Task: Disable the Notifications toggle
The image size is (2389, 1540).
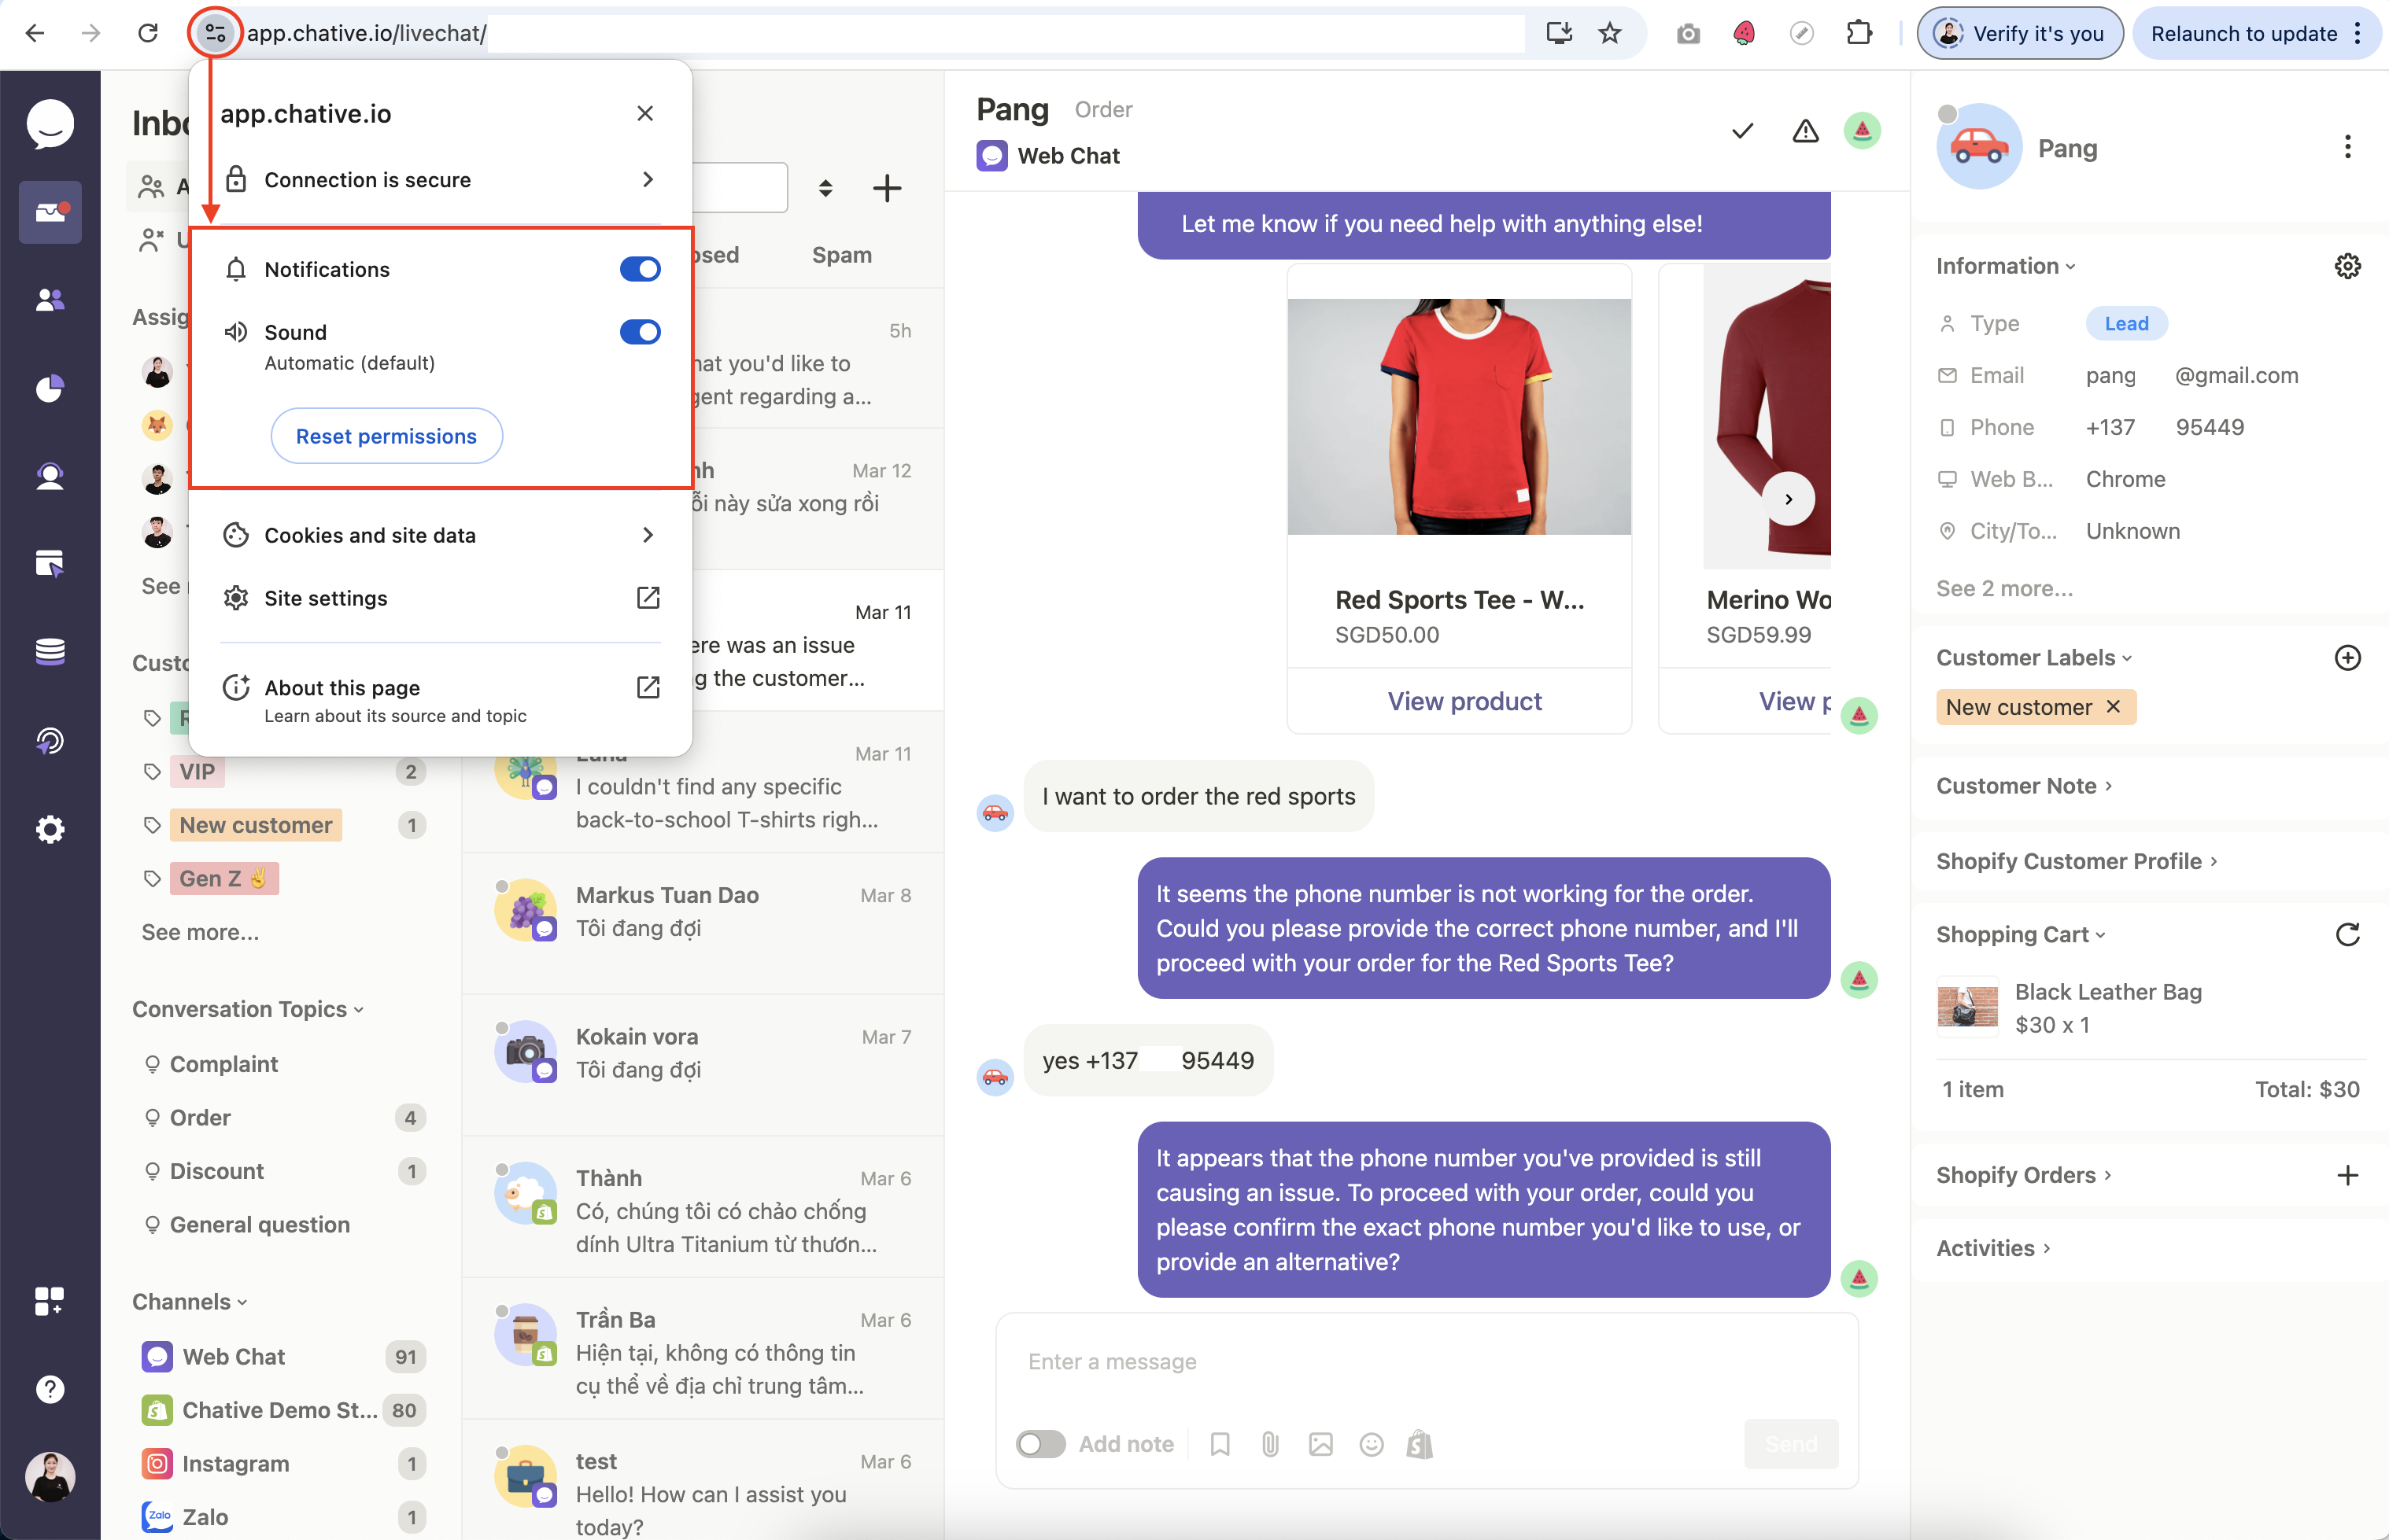Action: coord(639,269)
